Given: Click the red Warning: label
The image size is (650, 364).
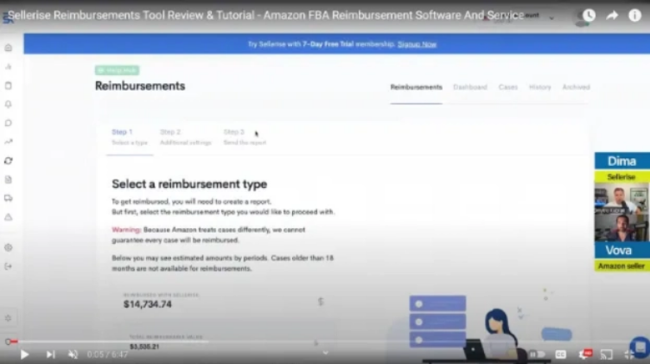Looking at the screenshot, I should click(126, 230).
